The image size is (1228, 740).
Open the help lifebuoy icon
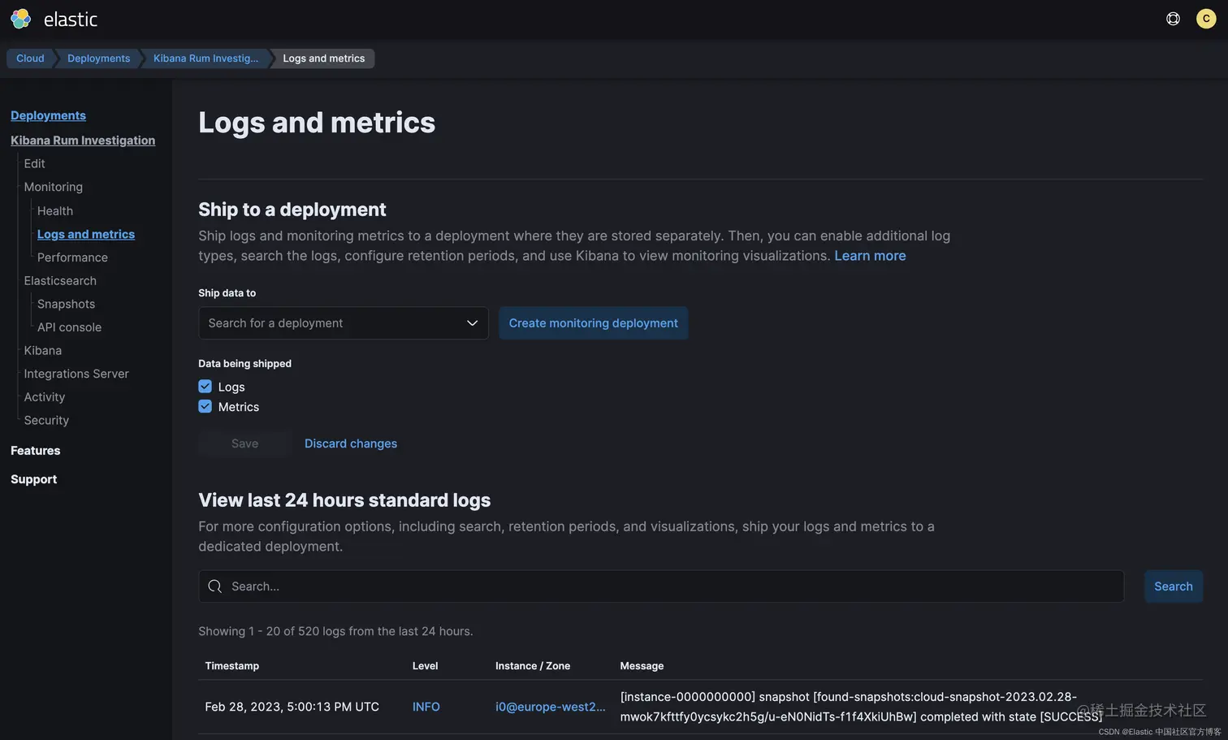(1173, 19)
